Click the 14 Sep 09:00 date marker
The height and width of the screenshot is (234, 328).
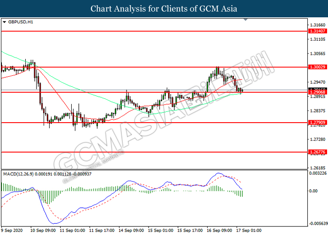(131, 230)
